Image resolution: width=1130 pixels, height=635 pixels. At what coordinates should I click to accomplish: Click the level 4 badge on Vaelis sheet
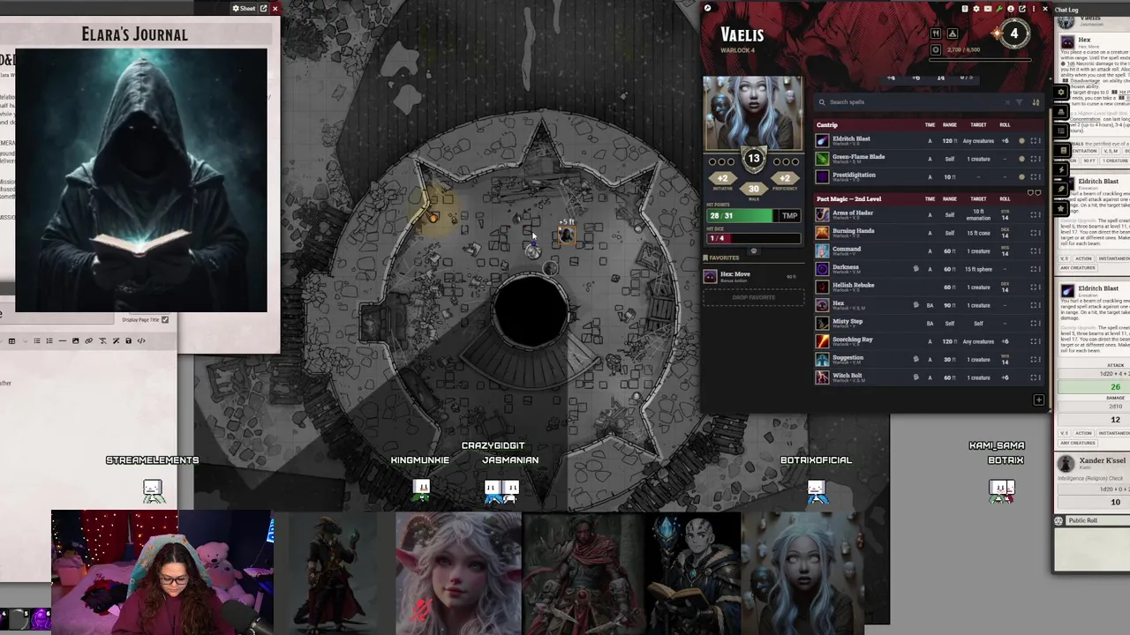click(x=1013, y=34)
